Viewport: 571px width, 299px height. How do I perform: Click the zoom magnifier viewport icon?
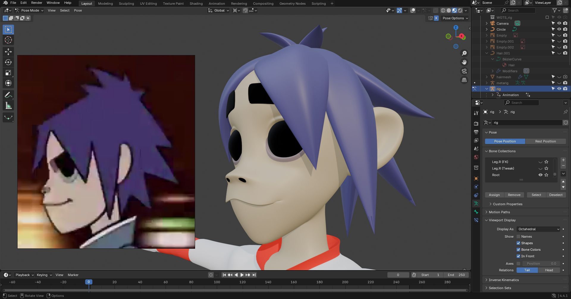[464, 53]
